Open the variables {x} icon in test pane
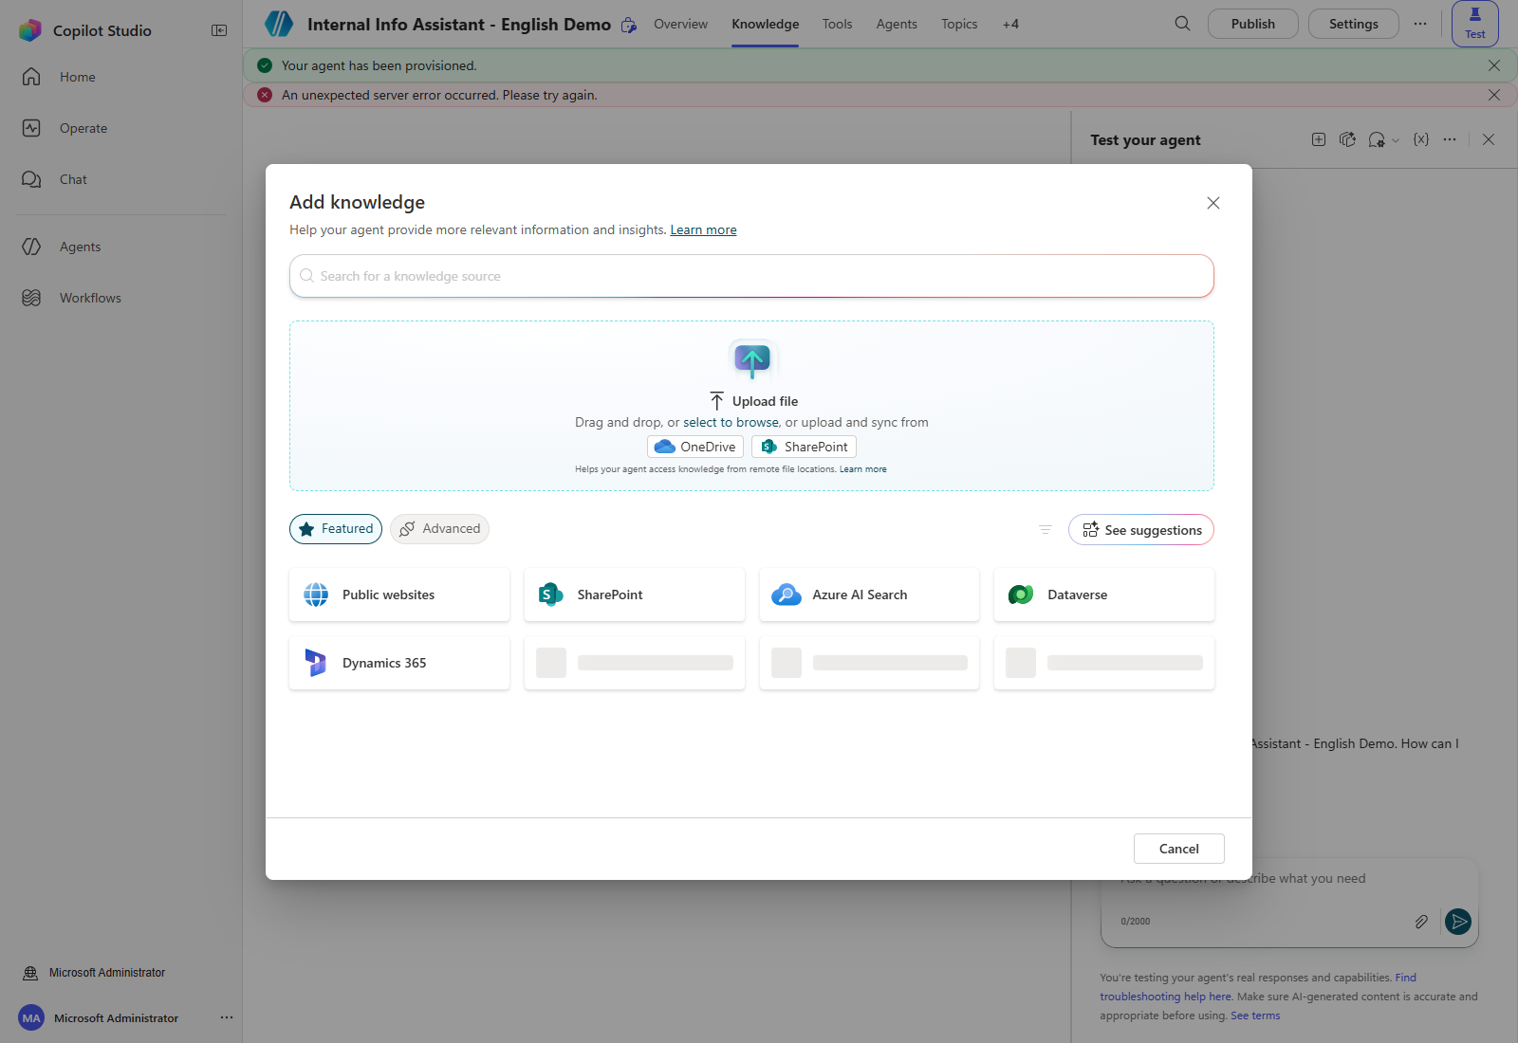Image resolution: width=1518 pixels, height=1043 pixels. (x=1420, y=139)
